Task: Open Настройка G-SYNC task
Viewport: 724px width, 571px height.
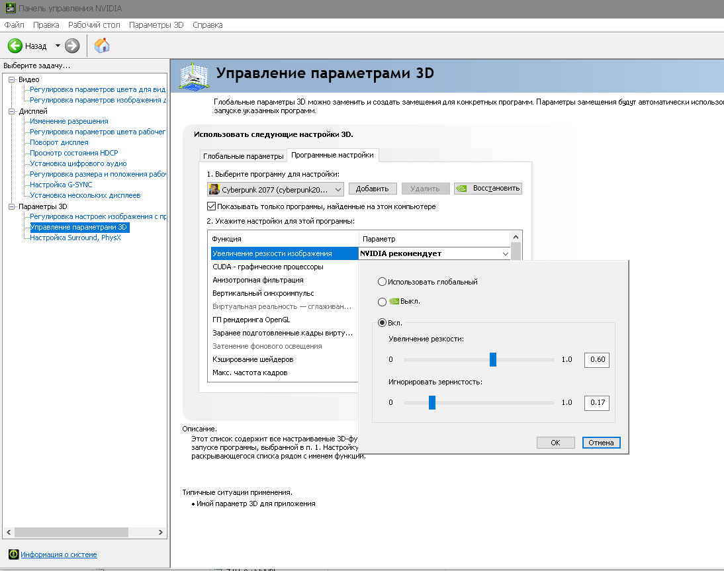Action: [61, 185]
